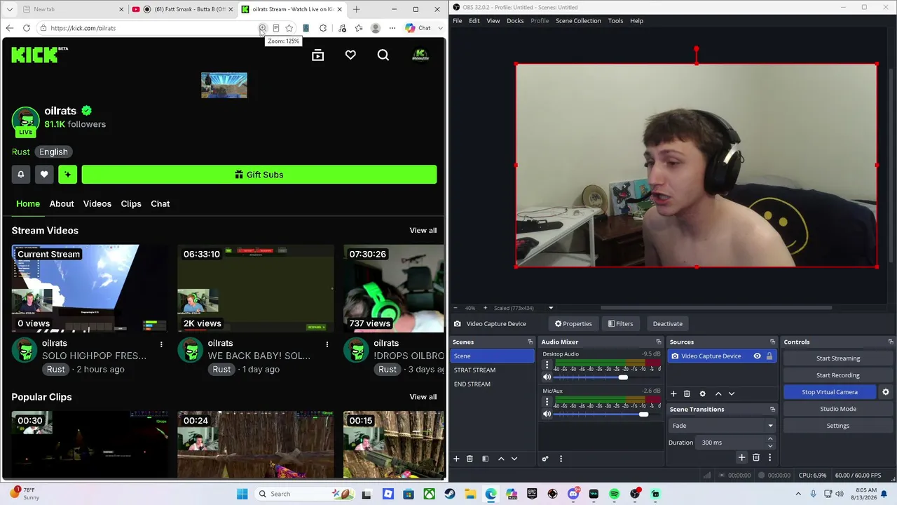Open options for WE BACK BABY video

point(327,344)
